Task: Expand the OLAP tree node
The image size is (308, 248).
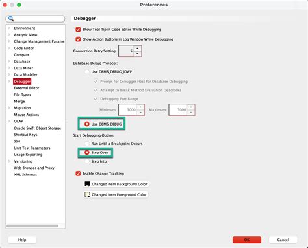Action: 9,121
